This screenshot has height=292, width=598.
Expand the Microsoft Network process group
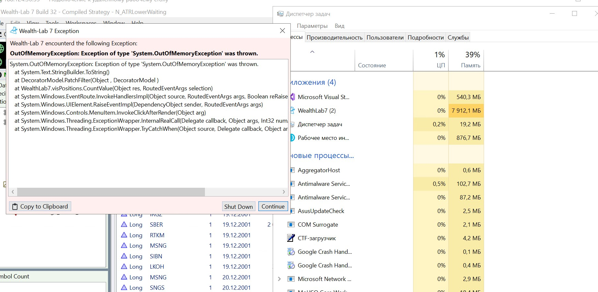[279, 279]
